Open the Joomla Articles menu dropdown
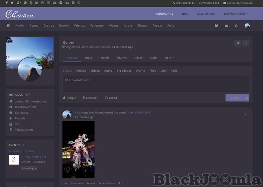The image size is (263, 187). tap(236, 14)
